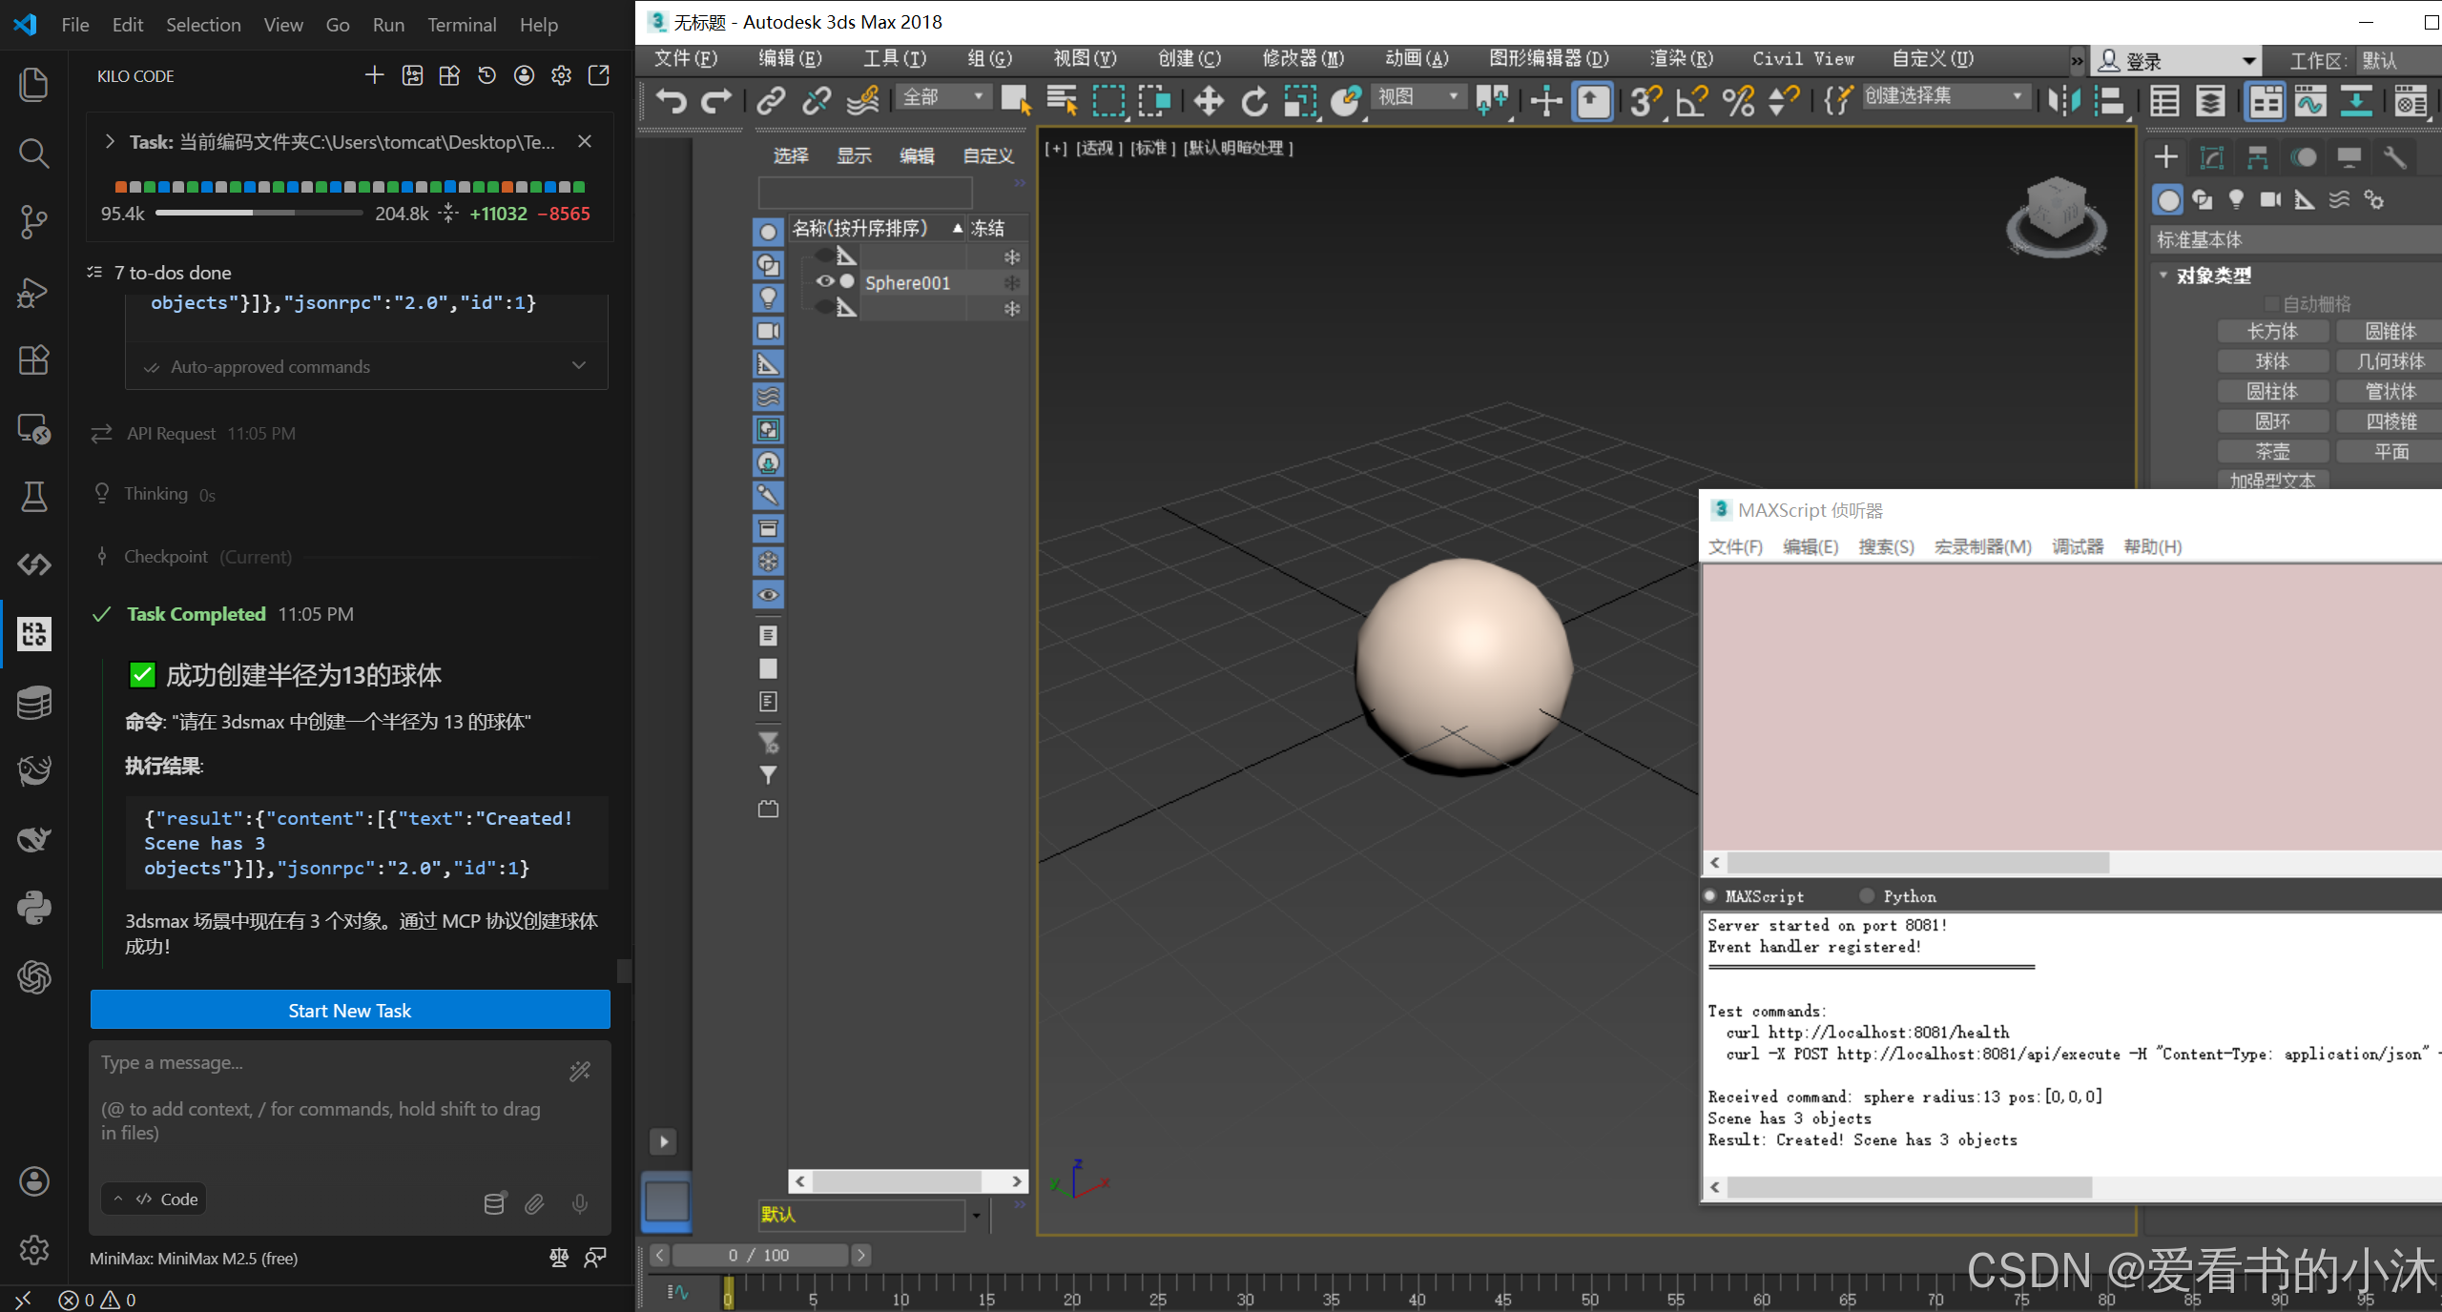The image size is (2442, 1312).
Task: Open the 渲染(R) menu
Action: click(1681, 59)
